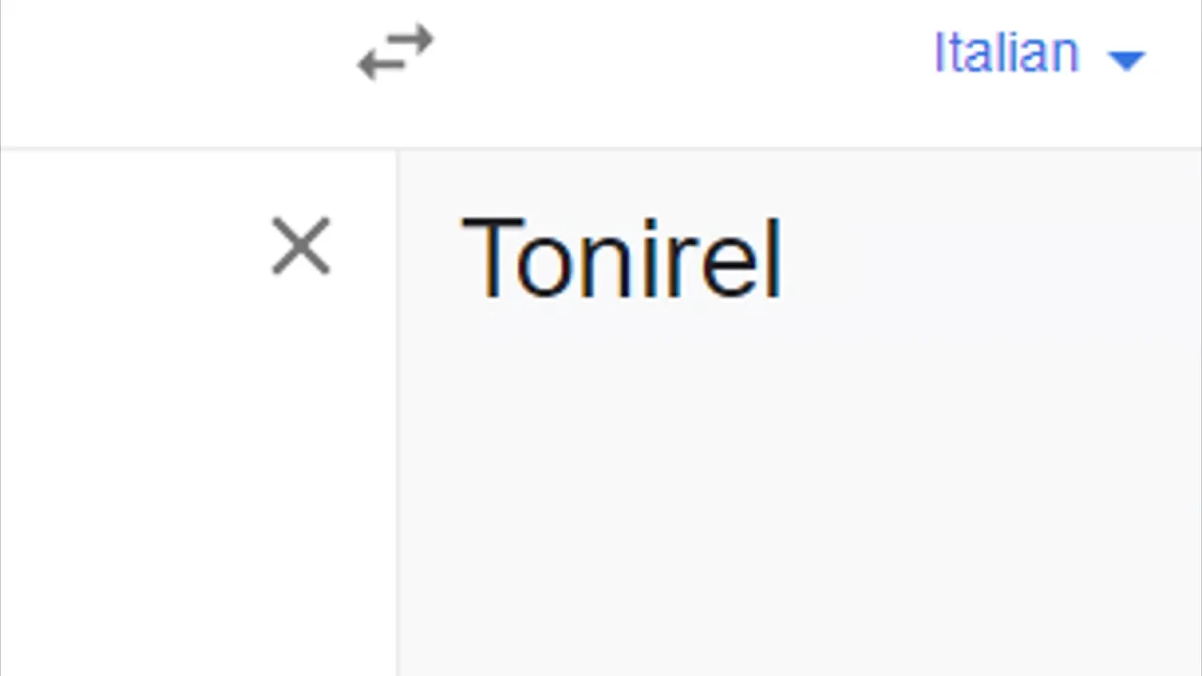Select the Tonirel translation result text
This screenshot has width=1202, height=676.
click(x=621, y=257)
